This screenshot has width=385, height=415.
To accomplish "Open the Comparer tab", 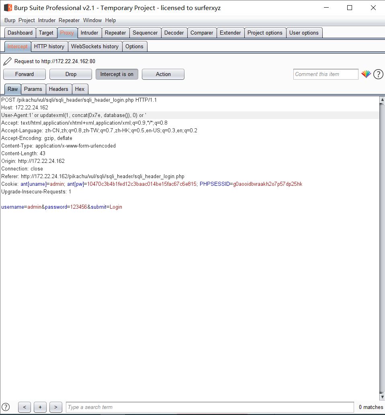I will pyautogui.click(x=202, y=33).
